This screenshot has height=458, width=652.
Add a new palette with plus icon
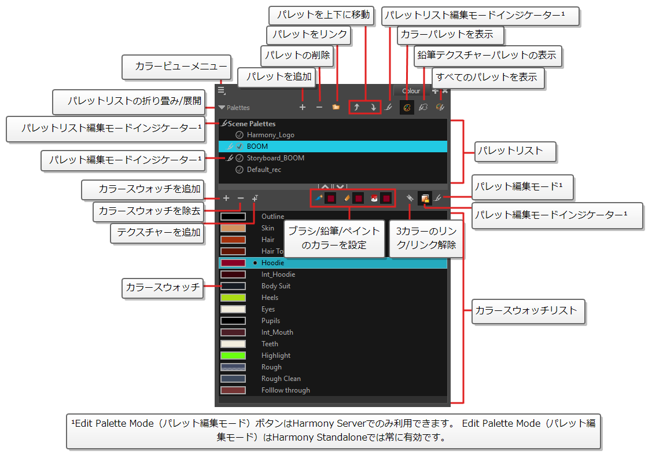coord(303,107)
